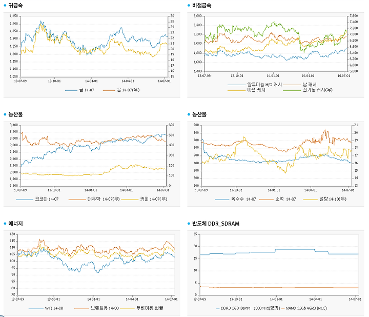The width and height of the screenshot is (369, 317).
Task: Click the 비철금속 chart section title
Action: 202,5
